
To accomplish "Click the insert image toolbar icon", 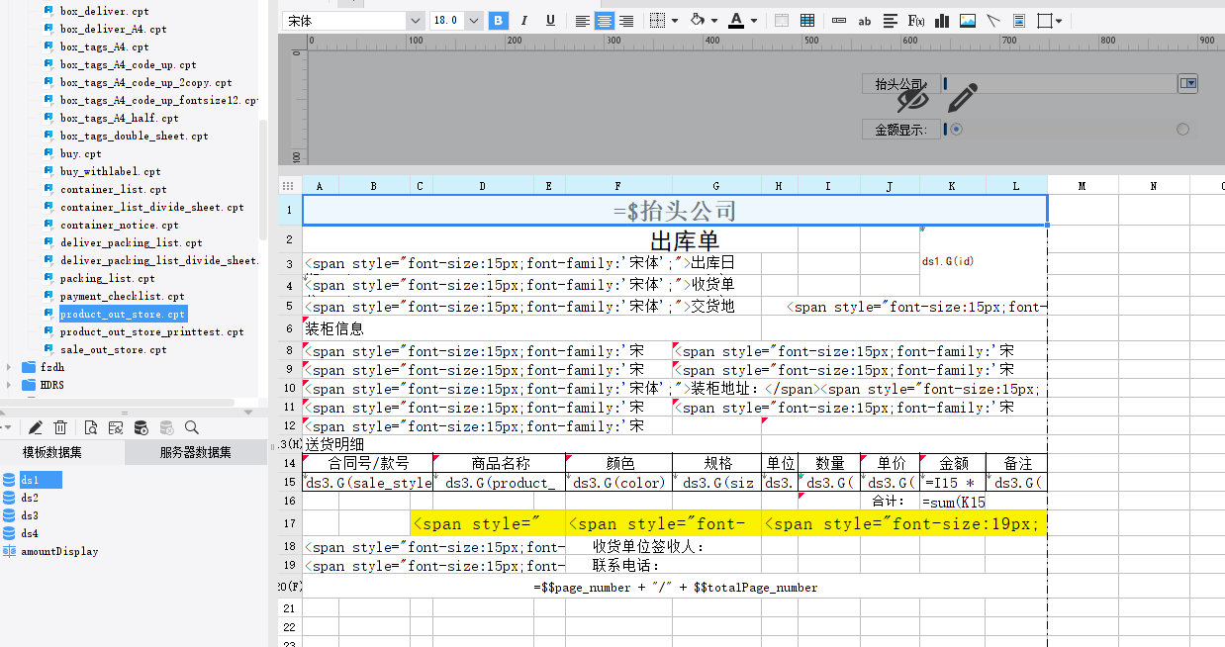I will pyautogui.click(x=968, y=21).
